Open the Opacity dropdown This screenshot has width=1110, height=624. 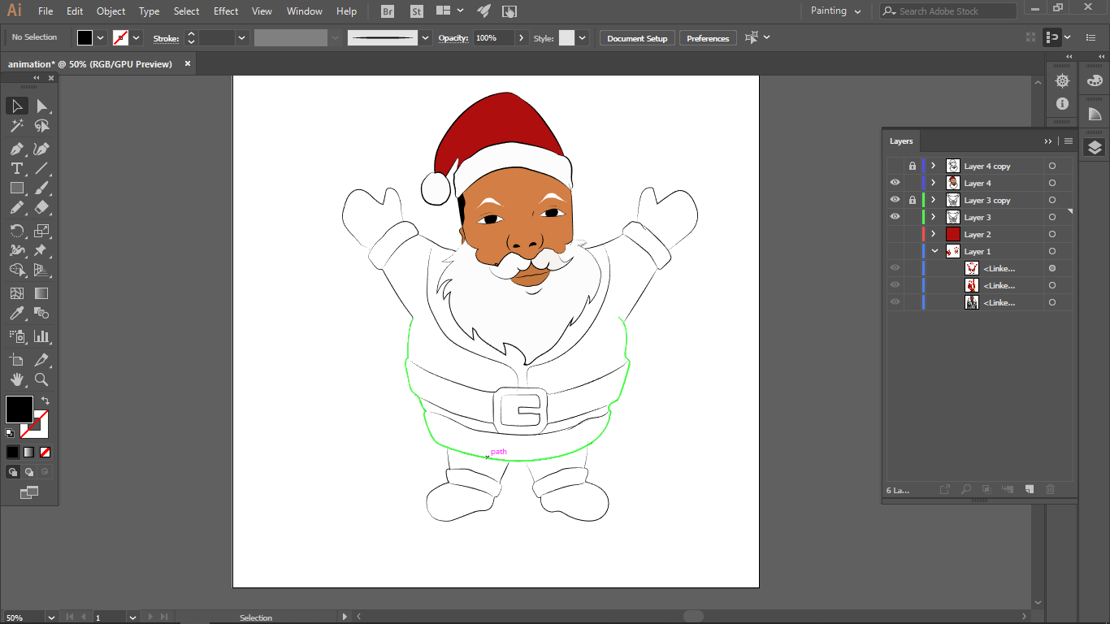tap(520, 37)
